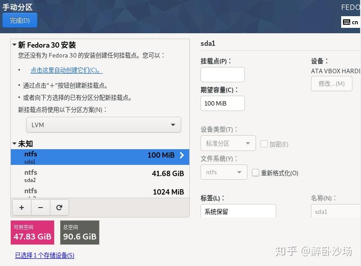Click the rescan storage refresh icon
Image resolution: width=361 pixels, height=266 pixels.
[59, 207]
